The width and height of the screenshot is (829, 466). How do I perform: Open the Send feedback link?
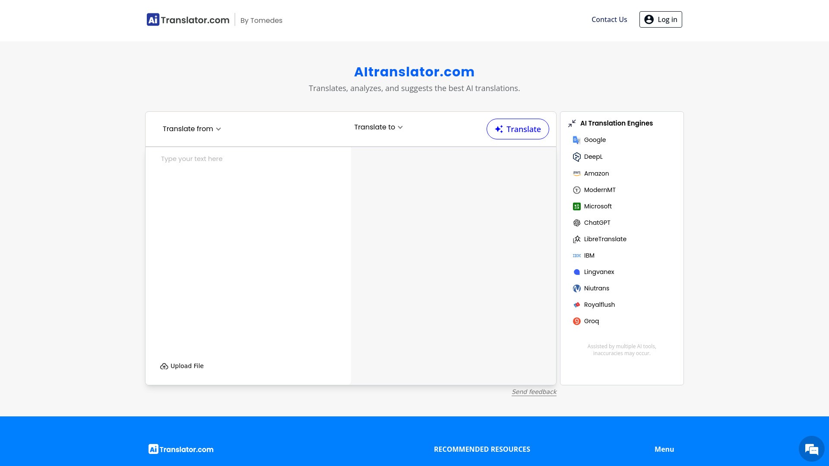click(x=534, y=391)
